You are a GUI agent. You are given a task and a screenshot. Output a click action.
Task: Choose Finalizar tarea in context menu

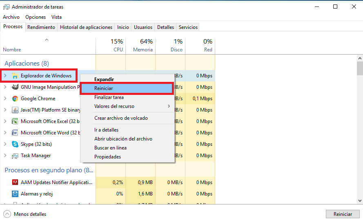click(127, 97)
